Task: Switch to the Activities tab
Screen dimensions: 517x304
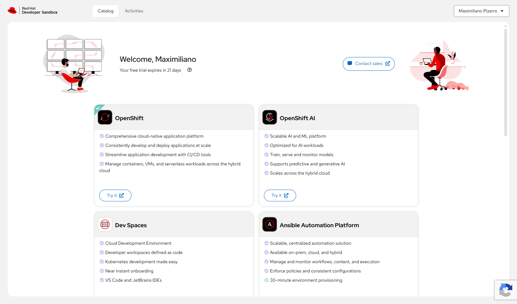Action: (x=134, y=11)
